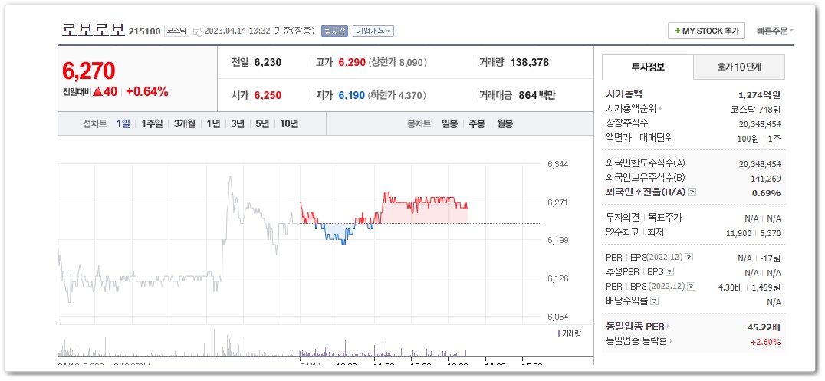The image size is (825, 381).
Task: Expand the 동일업종 등락률 arrow link
Action: point(671,341)
